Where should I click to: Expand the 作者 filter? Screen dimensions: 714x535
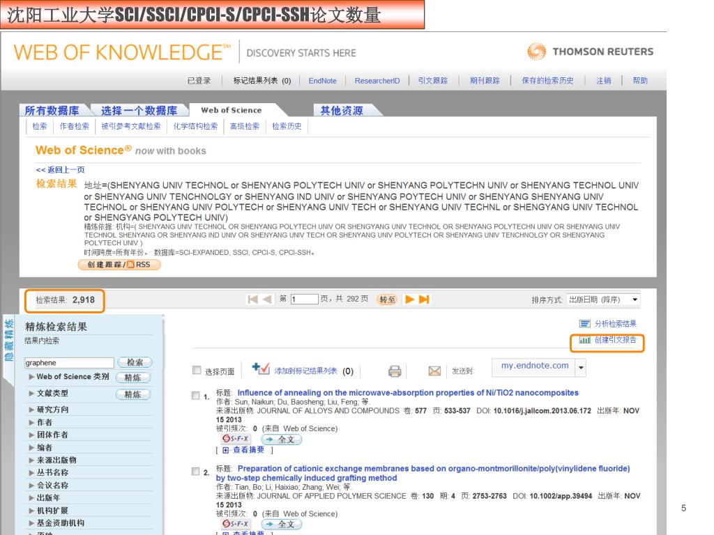(31, 422)
